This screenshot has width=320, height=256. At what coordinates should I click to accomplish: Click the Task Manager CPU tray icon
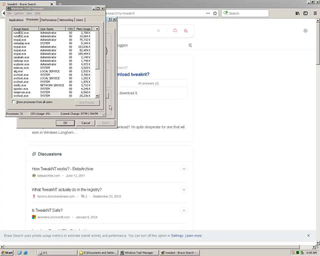coord(297,253)
